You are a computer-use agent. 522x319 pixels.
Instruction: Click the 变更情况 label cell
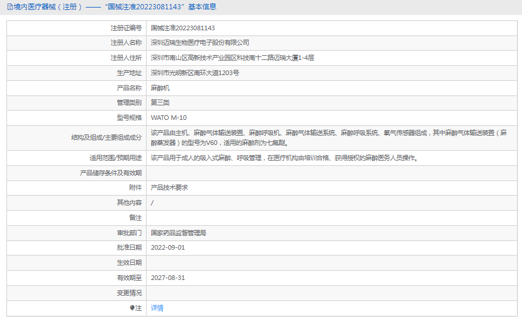click(76, 293)
